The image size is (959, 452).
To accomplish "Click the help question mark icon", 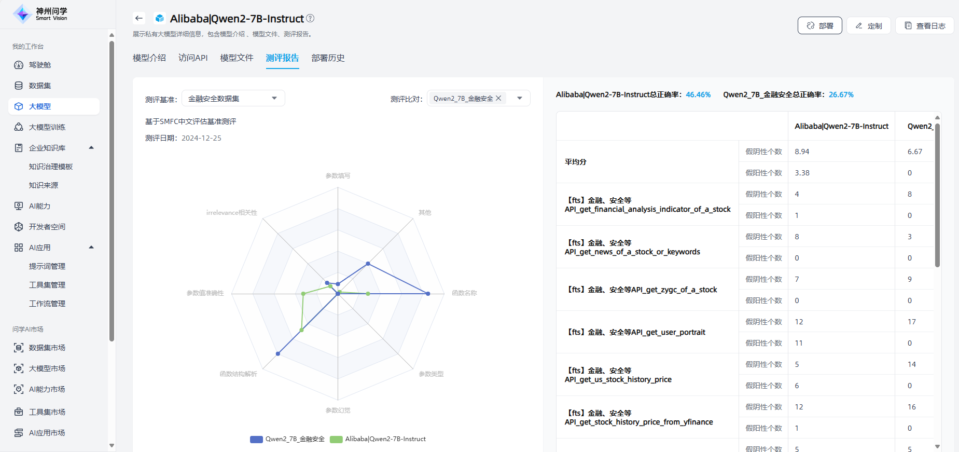I will click(x=310, y=18).
